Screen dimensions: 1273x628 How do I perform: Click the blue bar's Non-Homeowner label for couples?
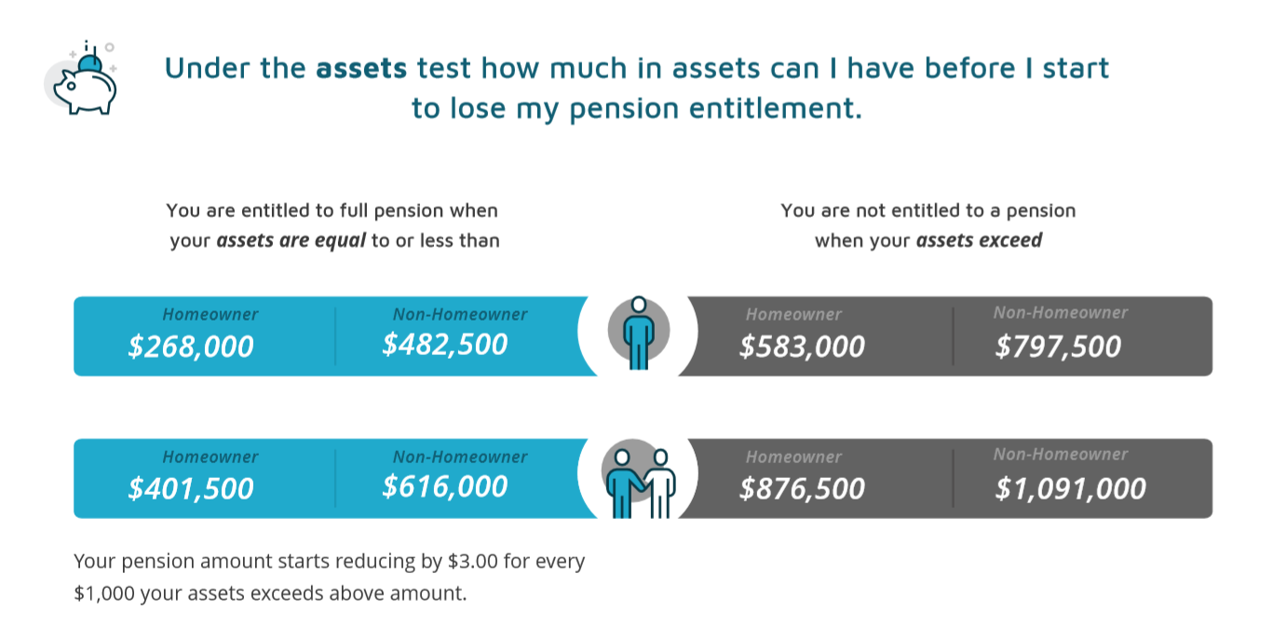(460, 457)
